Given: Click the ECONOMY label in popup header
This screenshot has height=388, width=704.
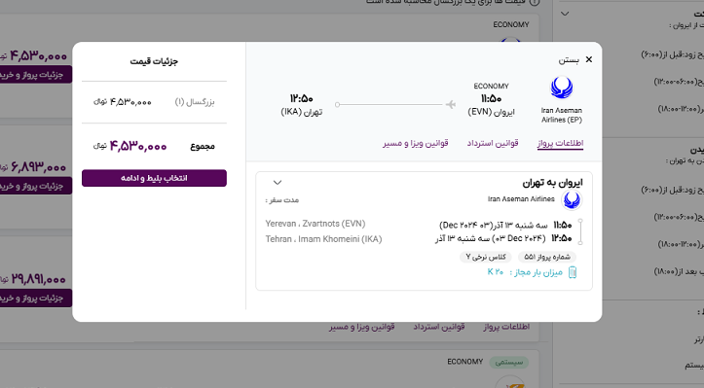Looking at the screenshot, I should click(x=491, y=87).
